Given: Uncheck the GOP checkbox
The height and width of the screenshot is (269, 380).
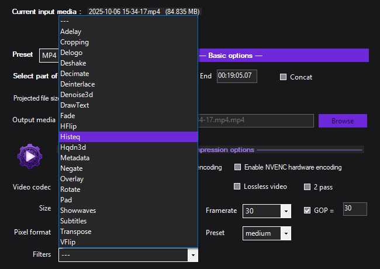Looking at the screenshot, I should 308,211.
